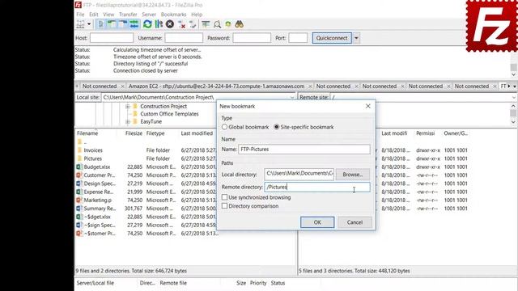Refresh file and folder lists

click(x=147, y=24)
